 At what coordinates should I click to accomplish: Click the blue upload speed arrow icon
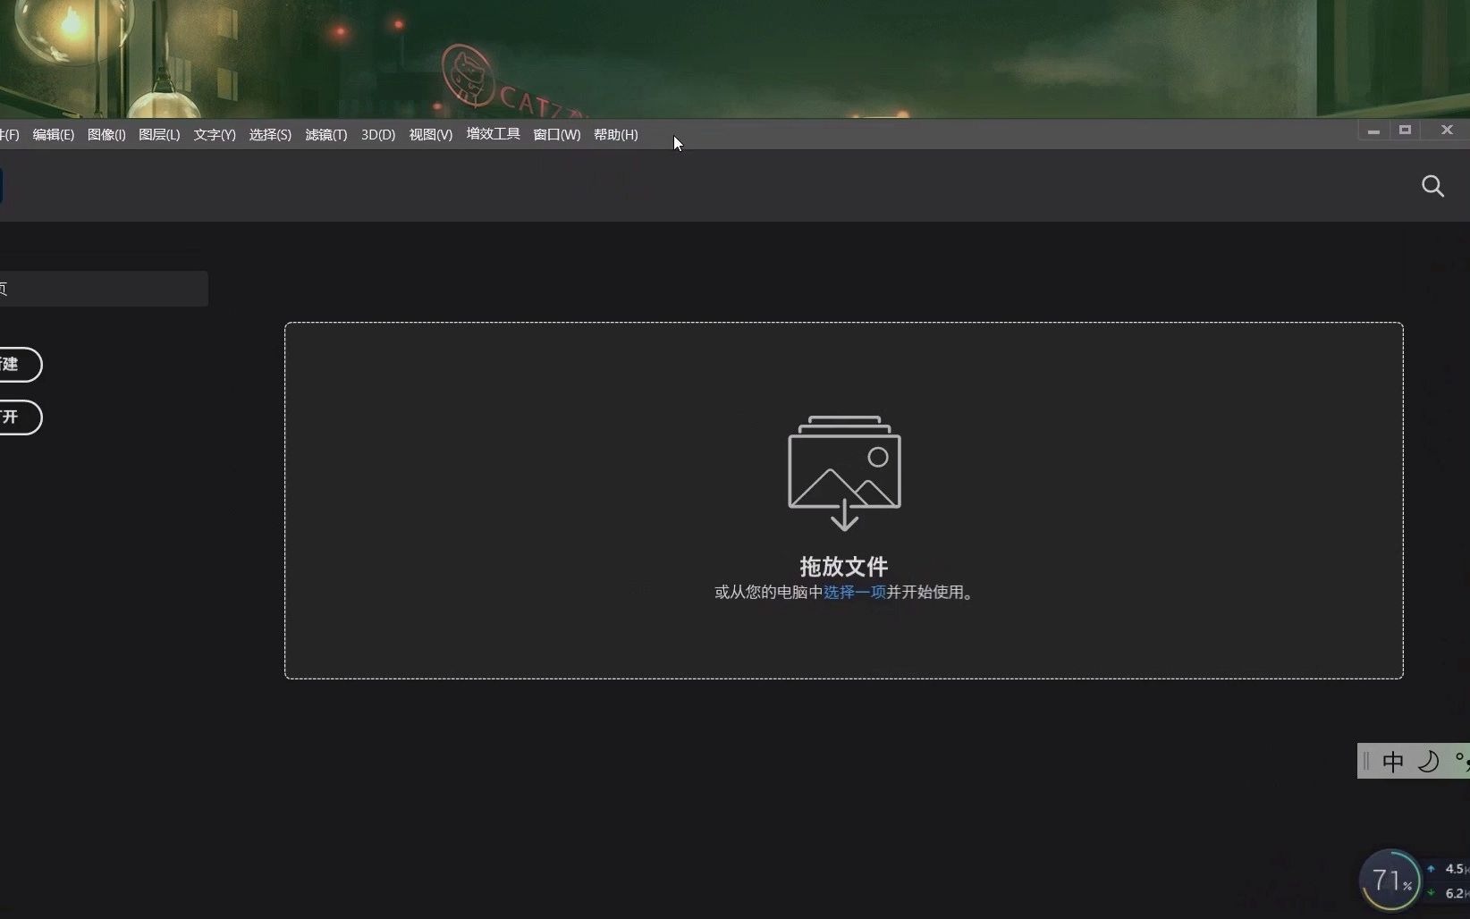[x=1431, y=868]
